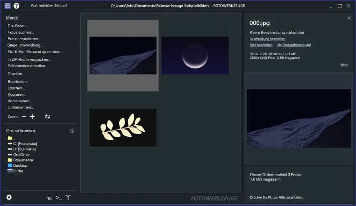Viewport: 356px width, 206px height.
Task: Select Fotos importieren...
Action: (24, 39)
